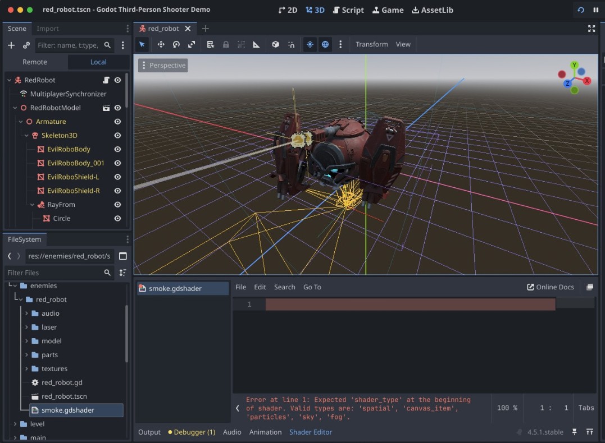Click the add new node plus icon
Image resolution: width=605 pixels, height=443 pixels.
click(x=11, y=45)
